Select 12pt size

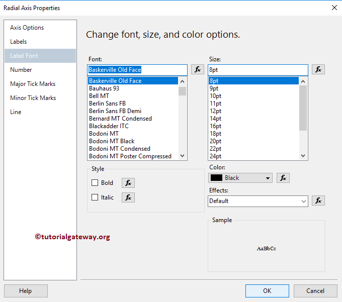(253, 111)
